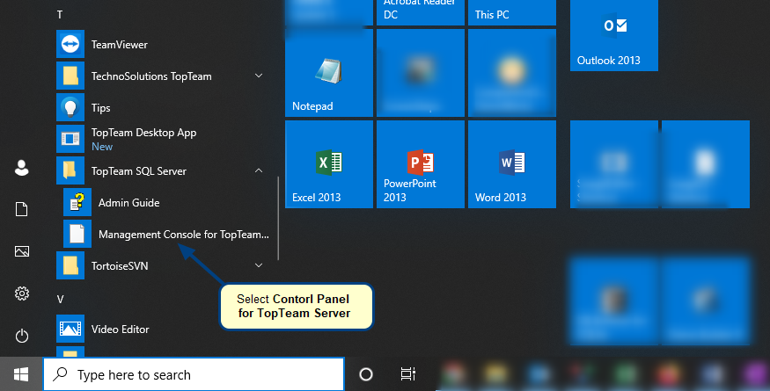Click the TechnoSolutions TopTeam folder icon
The image size is (770, 391).
[x=70, y=76]
